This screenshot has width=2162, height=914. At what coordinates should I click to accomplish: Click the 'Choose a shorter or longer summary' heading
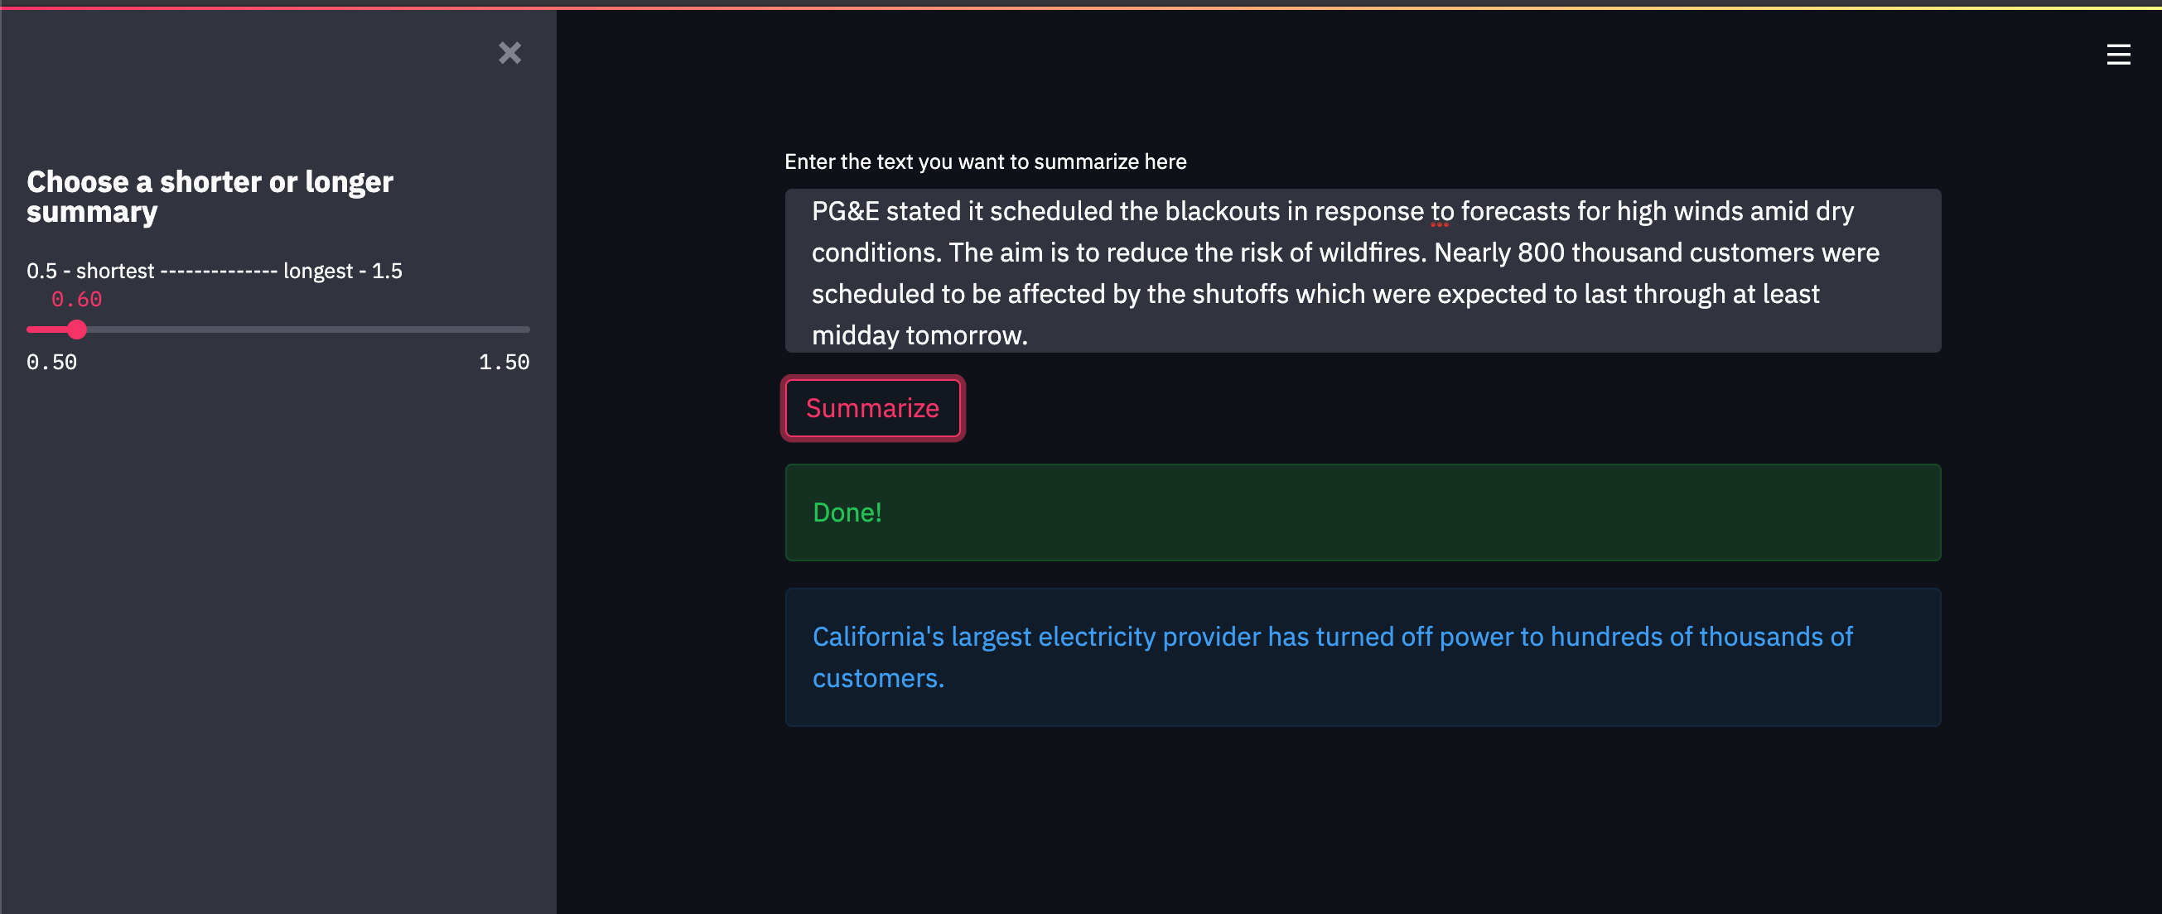click(210, 196)
